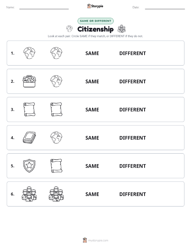Select SAME for pair 6

coord(92,194)
